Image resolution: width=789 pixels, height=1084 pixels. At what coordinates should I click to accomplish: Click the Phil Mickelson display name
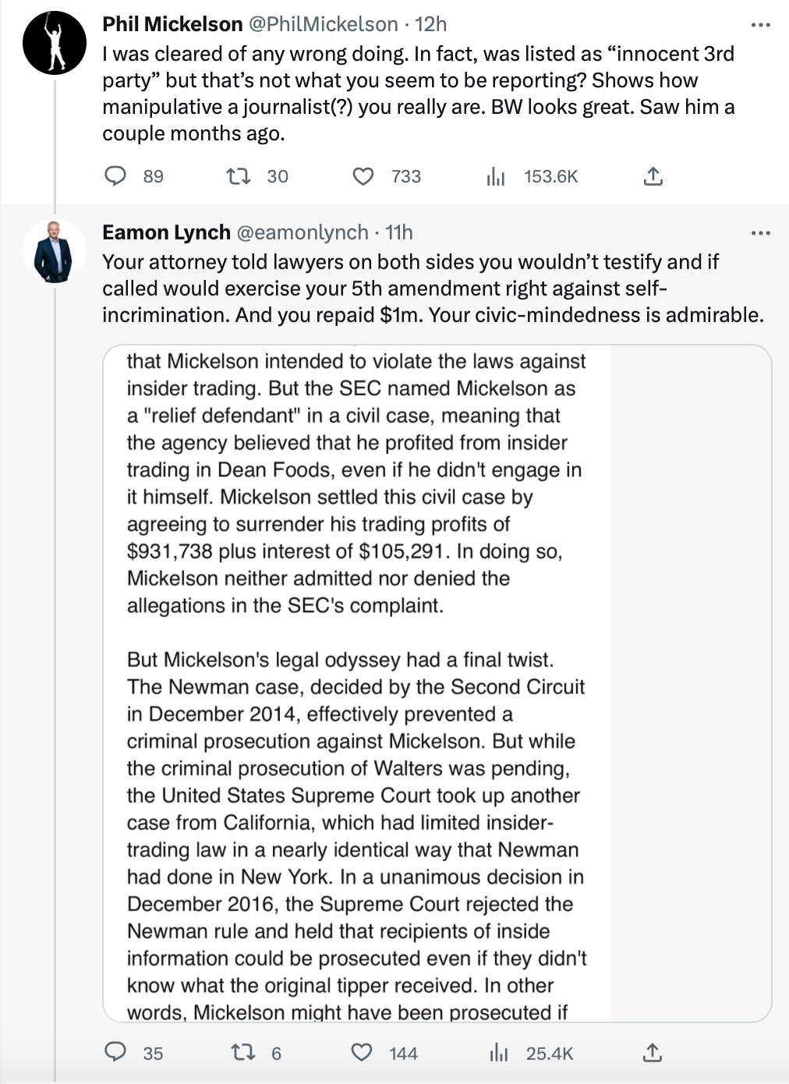pyautogui.click(x=172, y=25)
